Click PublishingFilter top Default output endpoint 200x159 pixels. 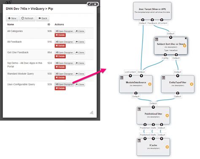click(x=153, y=107)
